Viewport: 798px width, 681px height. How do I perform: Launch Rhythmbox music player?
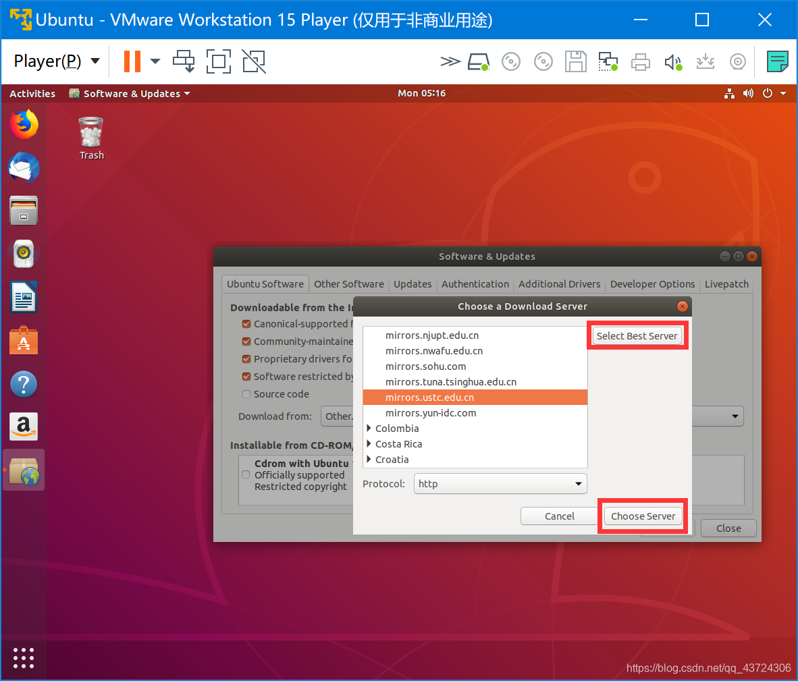click(24, 253)
